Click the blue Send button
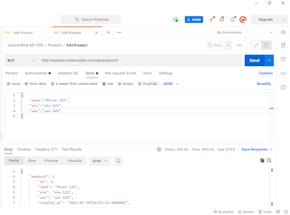This screenshot has height=215, width=290. pyautogui.click(x=254, y=61)
